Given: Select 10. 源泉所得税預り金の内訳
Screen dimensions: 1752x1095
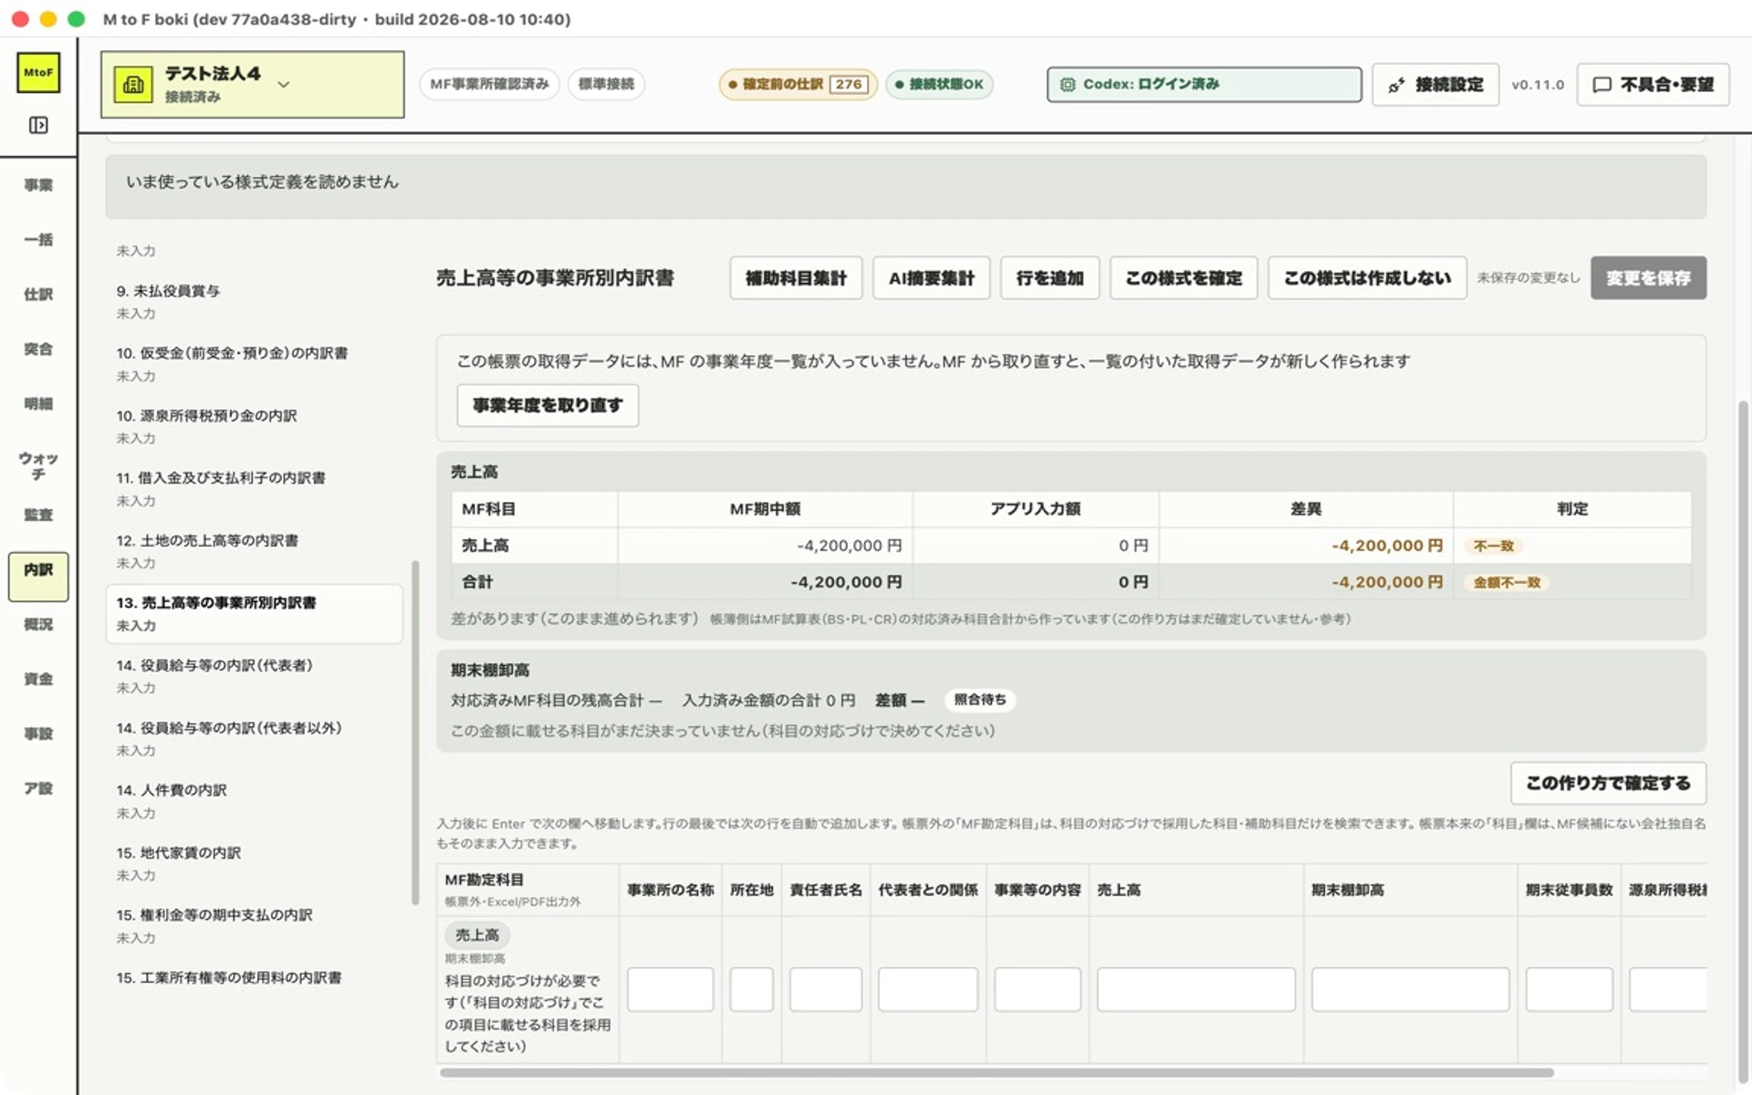Looking at the screenshot, I should pyautogui.click(x=254, y=426).
